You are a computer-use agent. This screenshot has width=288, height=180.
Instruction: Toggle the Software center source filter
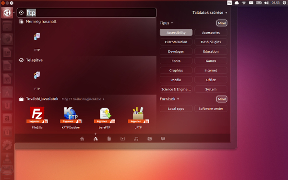pos(211,108)
